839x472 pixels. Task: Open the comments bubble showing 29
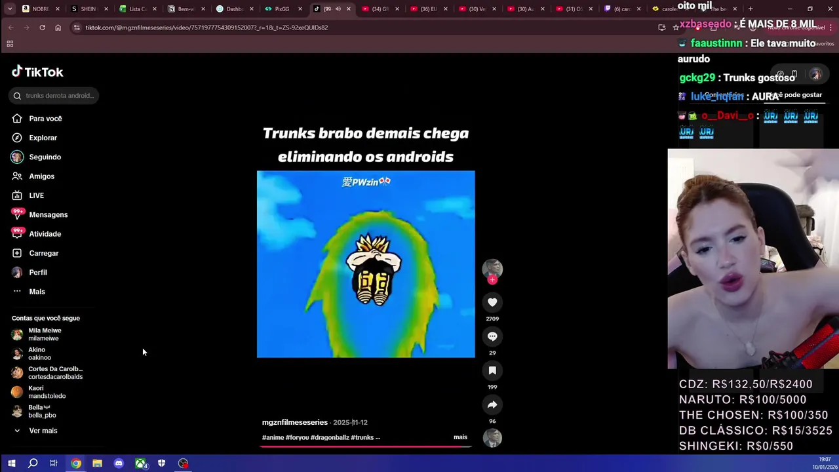(492, 336)
